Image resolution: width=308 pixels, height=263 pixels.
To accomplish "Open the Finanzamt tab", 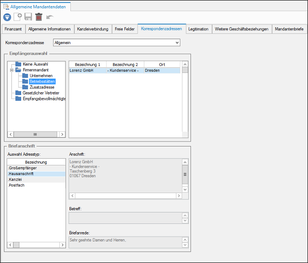I will 13,29.
